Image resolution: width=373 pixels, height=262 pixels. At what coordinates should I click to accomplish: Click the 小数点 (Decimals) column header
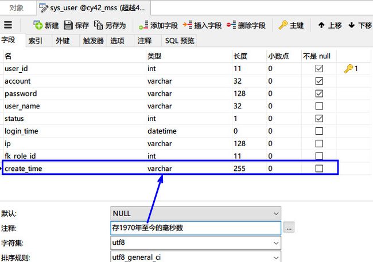(x=284, y=56)
